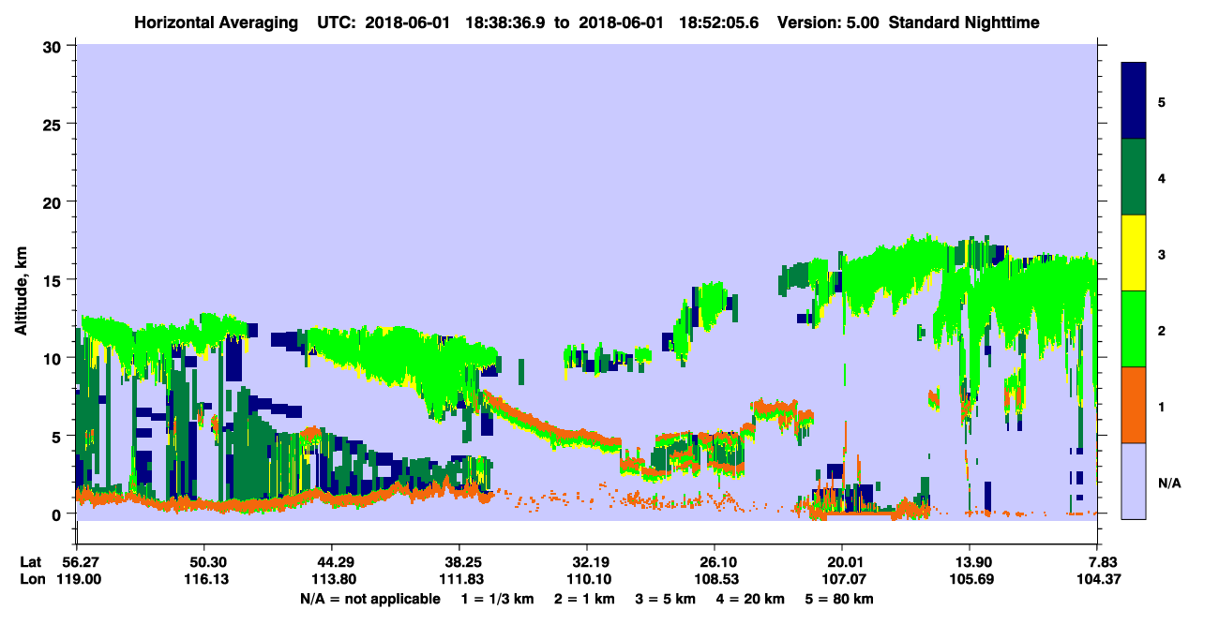Click the yellow colorbar segment labeled 3
This screenshot has width=1219, height=625.
tap(1134, 253)
